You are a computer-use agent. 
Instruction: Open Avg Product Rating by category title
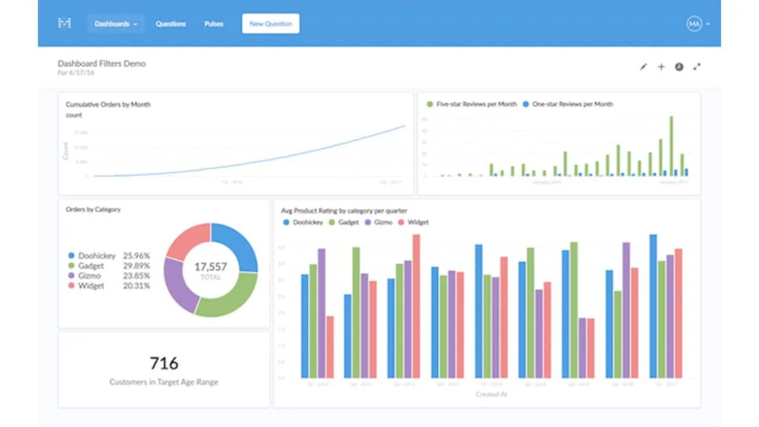(x=344, y=211)
